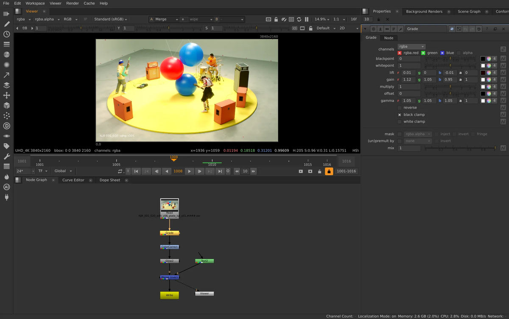The image size is (509, 319).
Task: Toggle the blue channel checkbox
Action: (x=442, y=53)
